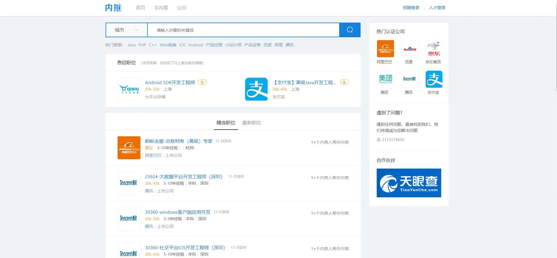The image size is (557, 258).
Task: Open the Tencent logo in 热门认证公司
Action: click(x=410, y=79)
